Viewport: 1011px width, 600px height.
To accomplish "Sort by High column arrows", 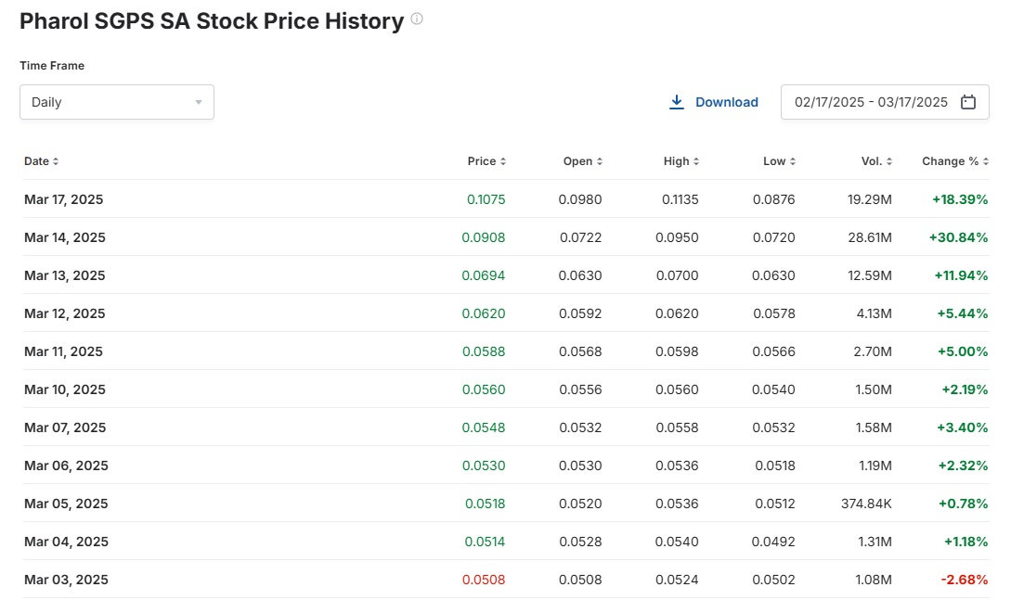I will (x=696, y=161).
